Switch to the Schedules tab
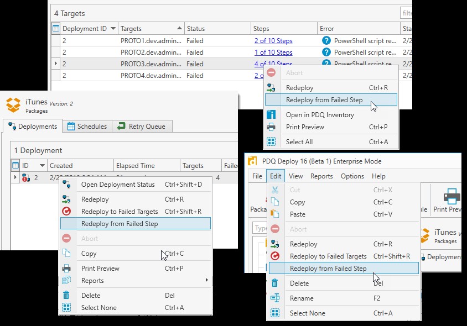This screenshot has height=326, width=467. pos(87,127)
